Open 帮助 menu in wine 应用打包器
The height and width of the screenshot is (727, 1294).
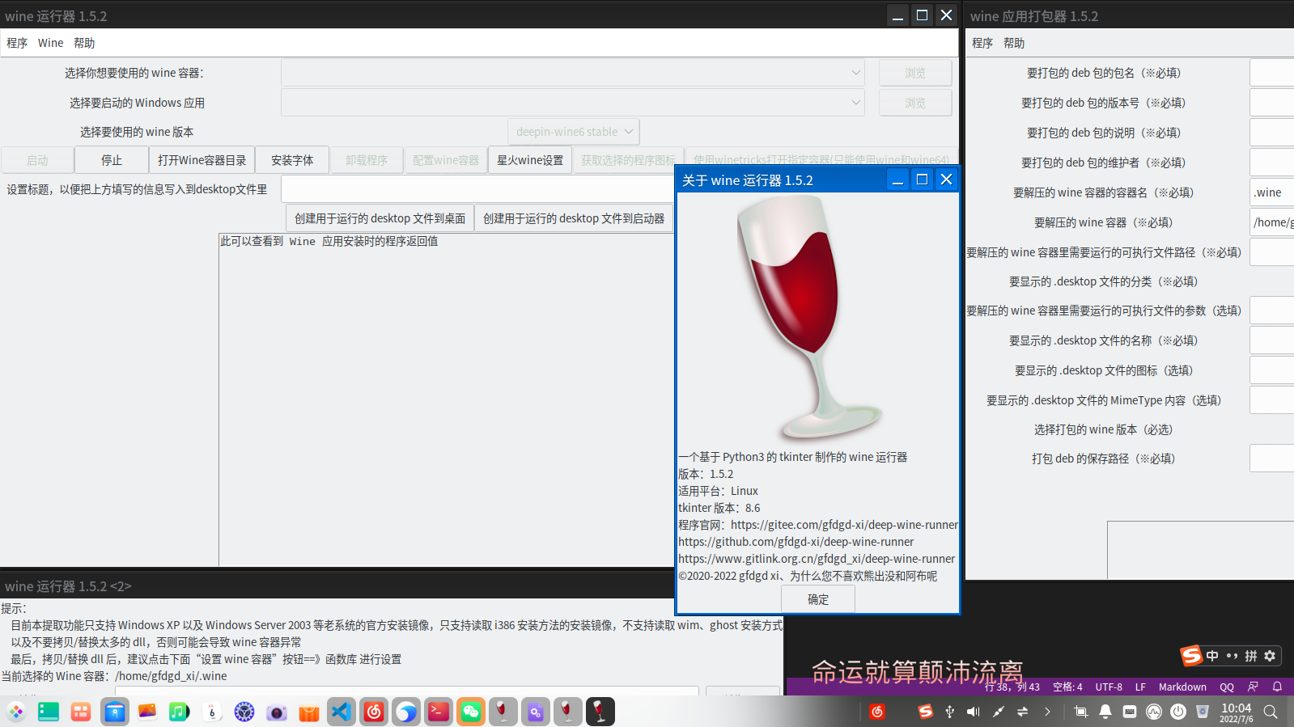1014,43
